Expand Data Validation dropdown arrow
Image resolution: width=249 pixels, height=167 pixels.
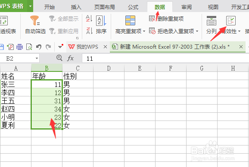239,31
